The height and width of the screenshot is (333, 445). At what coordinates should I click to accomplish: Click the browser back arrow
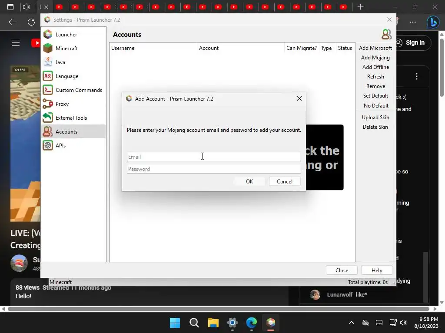(12, 22)
